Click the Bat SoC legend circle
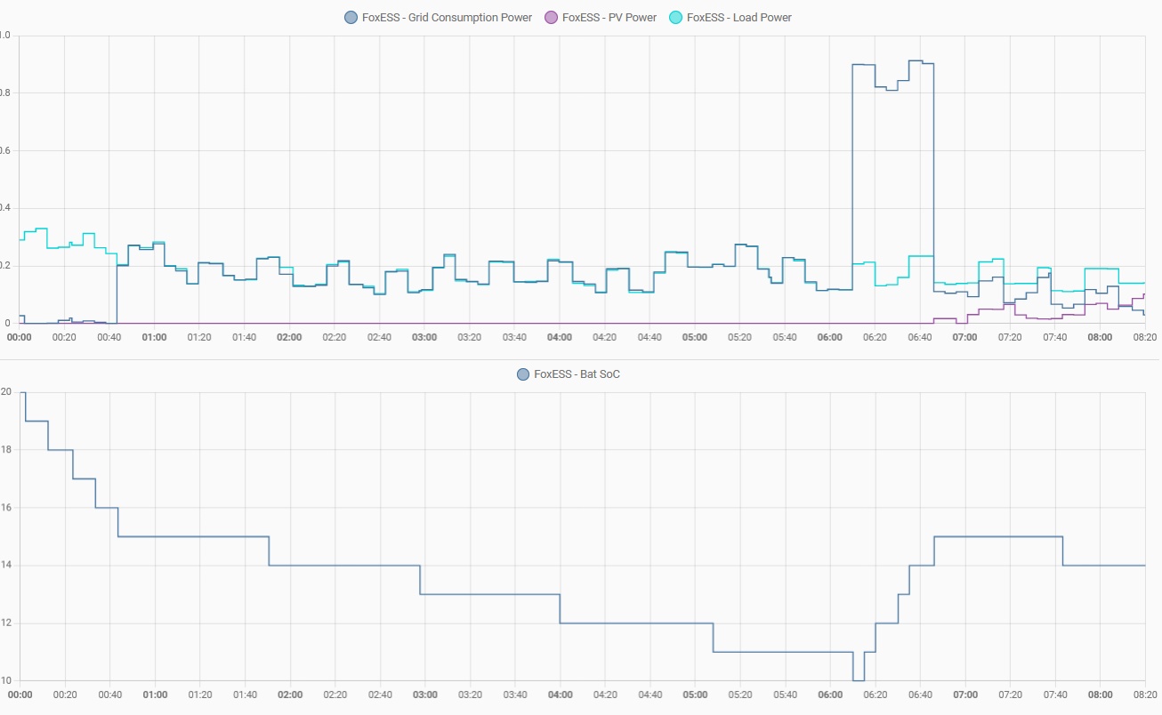This screenshot has width=1162, height=715. point(523,374)
